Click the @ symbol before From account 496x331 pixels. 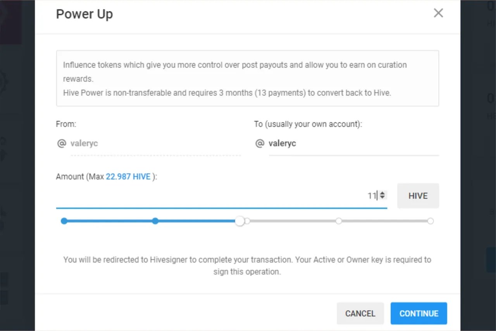(x=62, y=143)
